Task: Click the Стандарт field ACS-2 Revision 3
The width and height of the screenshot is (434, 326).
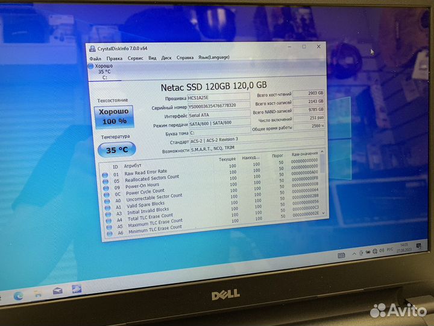Action: tap(257, 139)
